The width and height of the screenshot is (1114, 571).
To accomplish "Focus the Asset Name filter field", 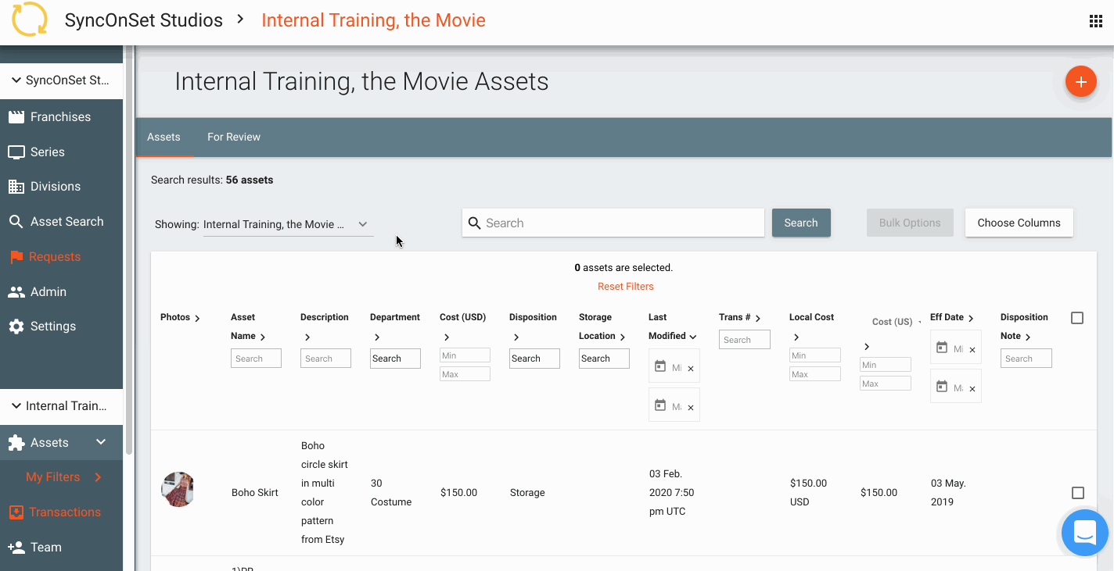I will coord(256,359).
